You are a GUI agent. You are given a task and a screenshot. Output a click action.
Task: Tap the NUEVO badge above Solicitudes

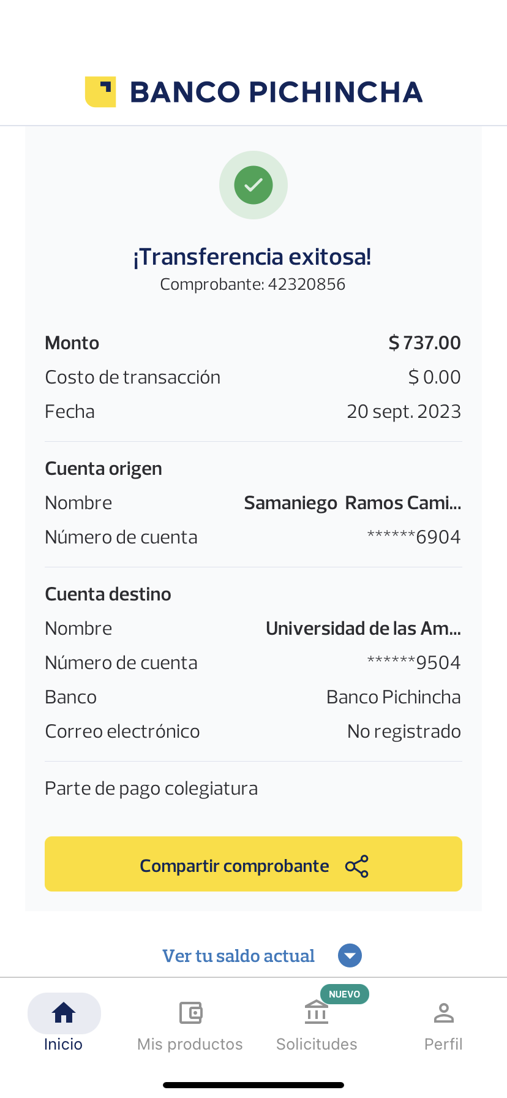pos(344,994)
